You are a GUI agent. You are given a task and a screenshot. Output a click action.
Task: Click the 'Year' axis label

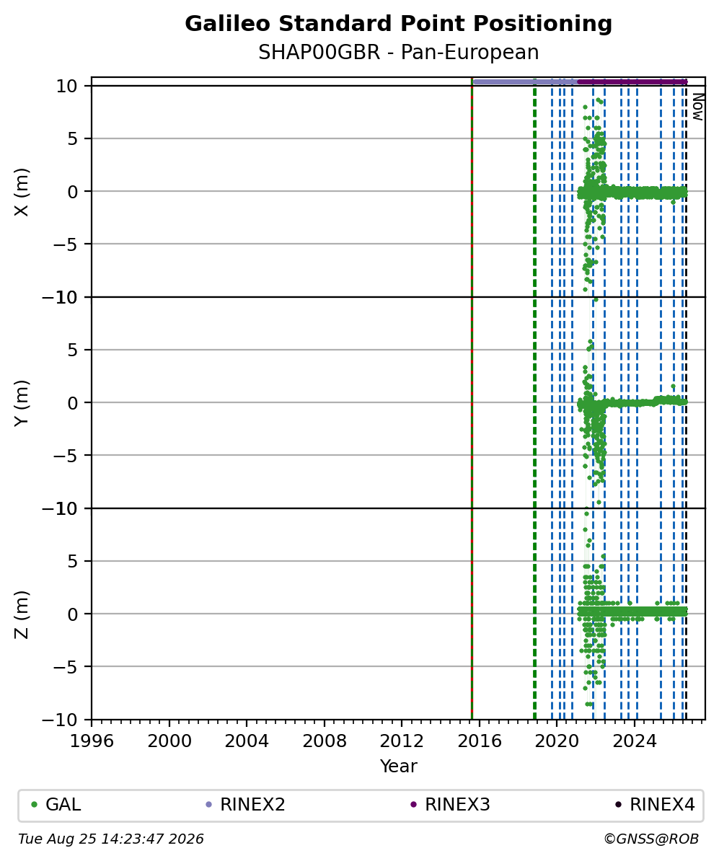coord(398,766)
